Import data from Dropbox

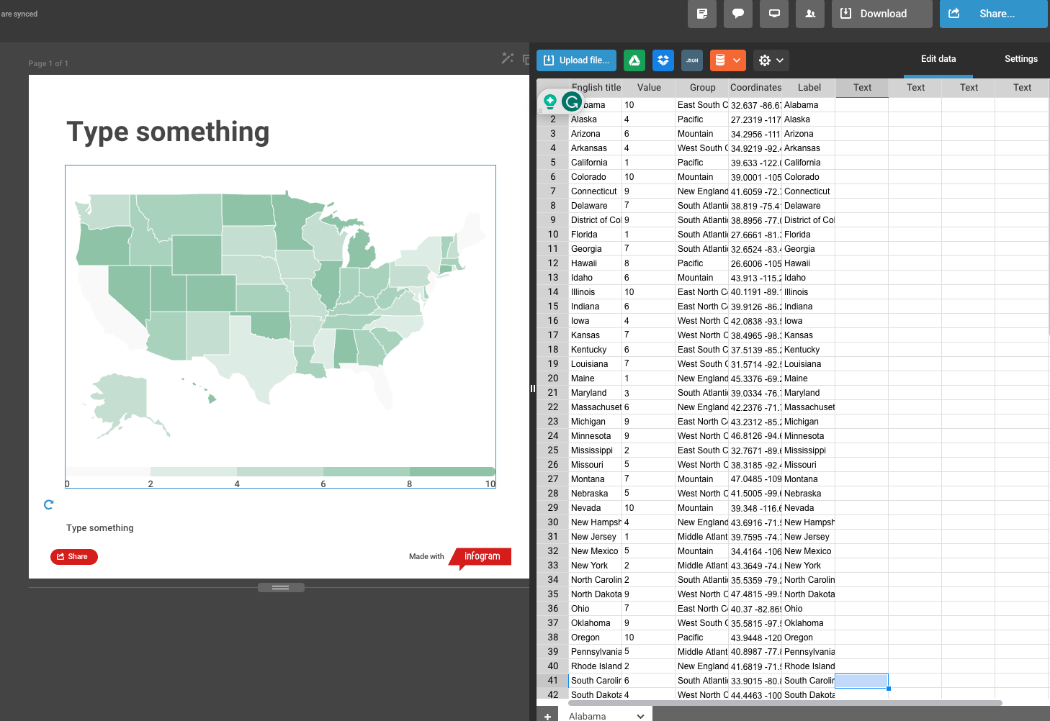coord(663,60)
